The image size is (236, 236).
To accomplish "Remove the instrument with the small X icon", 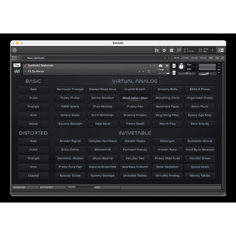I will tap(219, 64).
